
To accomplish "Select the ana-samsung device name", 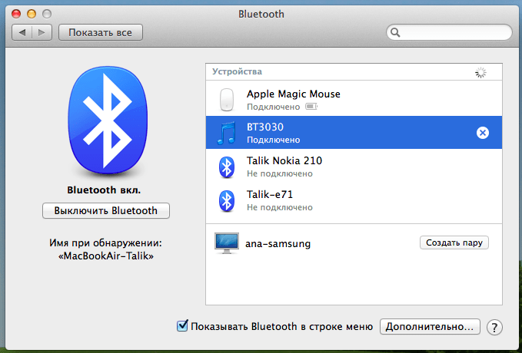I will [x=278, y=243].
